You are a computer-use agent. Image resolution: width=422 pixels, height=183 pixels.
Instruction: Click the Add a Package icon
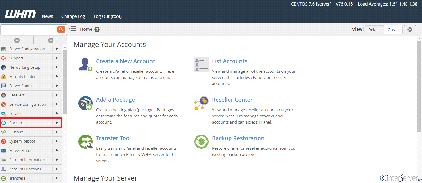pyautogui.click(x=86, y=103)
